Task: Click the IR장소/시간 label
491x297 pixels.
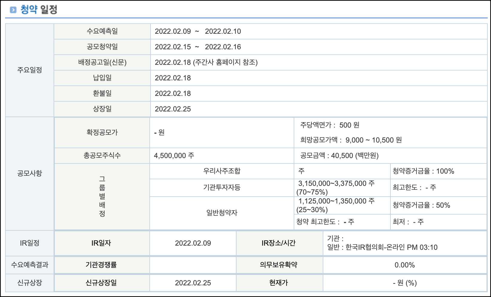Action: (279, 243)
